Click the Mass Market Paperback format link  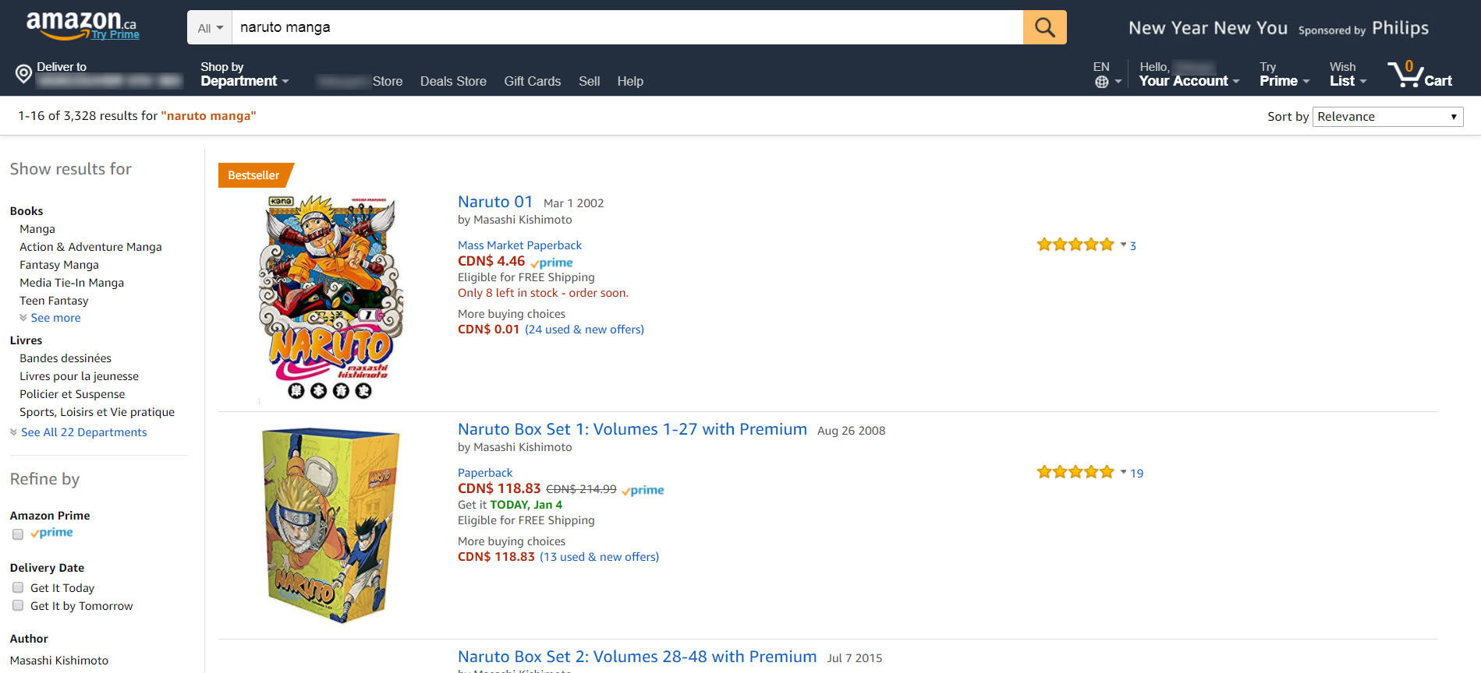tap(519, 245)
